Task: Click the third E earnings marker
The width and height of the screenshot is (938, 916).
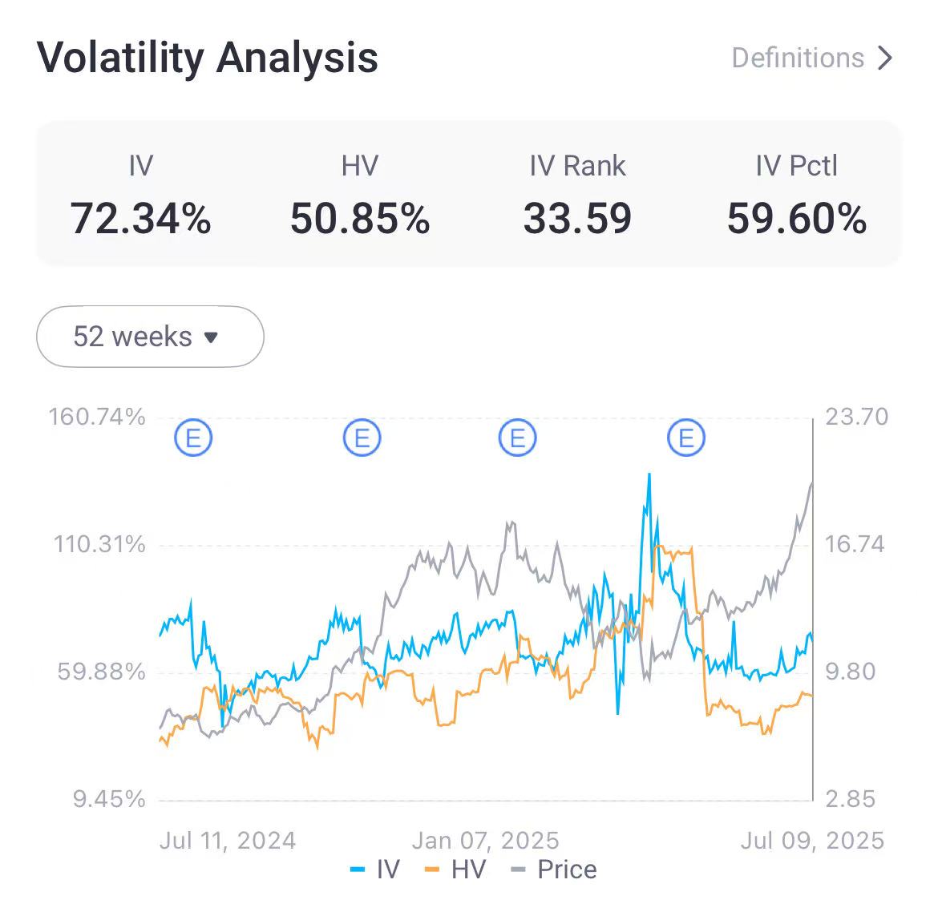Action: click(518, 438)
